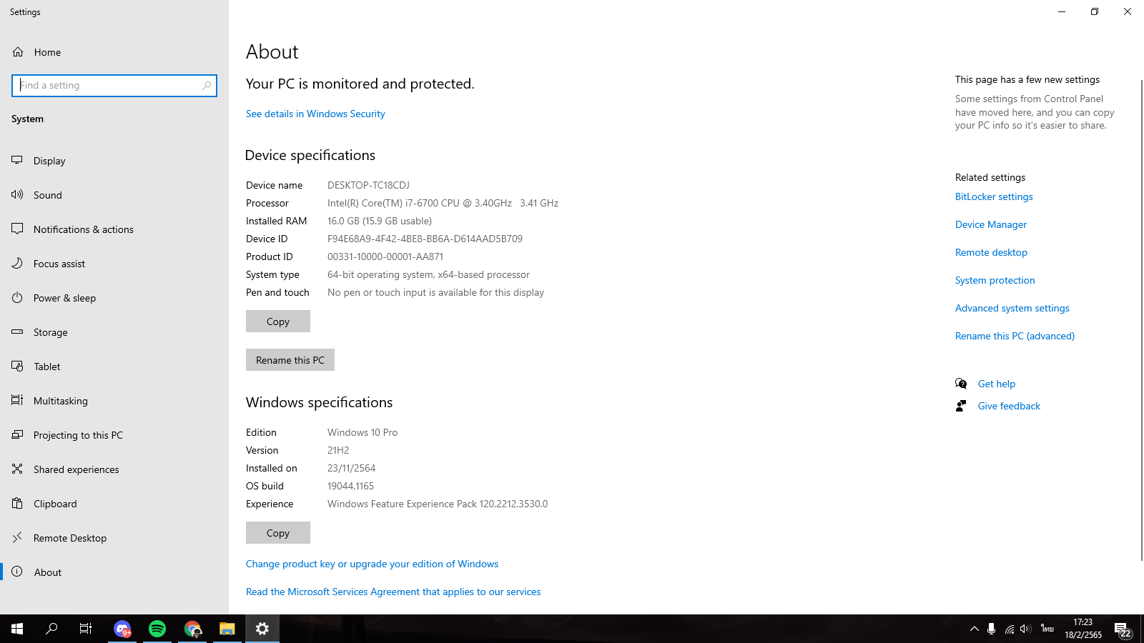Click the Focus assist moon icon
The image size is (1144, 643).
pos(17,263)
